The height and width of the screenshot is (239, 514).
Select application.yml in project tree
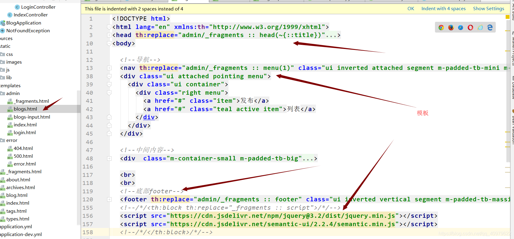pyautogui.click(x=16, y=227)
